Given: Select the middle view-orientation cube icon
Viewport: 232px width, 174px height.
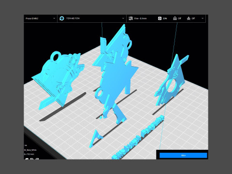Looking at the screenshot, I should coord(32,159).
